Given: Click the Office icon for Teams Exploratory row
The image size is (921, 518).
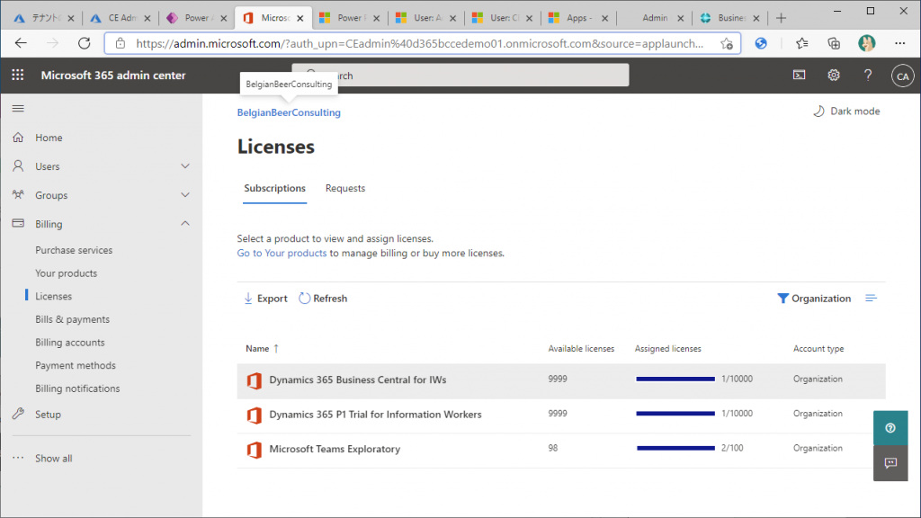Looking at the screenshot, I should click(255, 450).
